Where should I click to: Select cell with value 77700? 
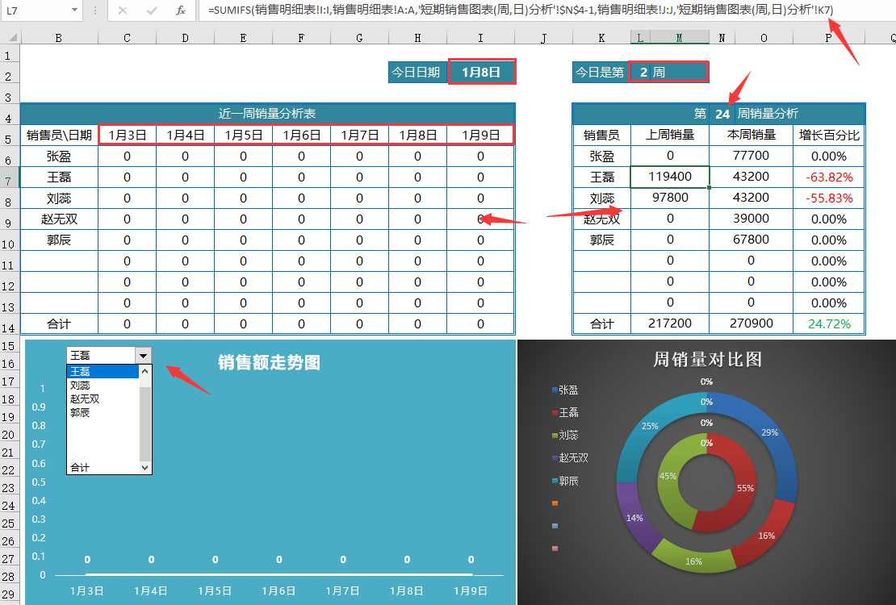(751, 156)
